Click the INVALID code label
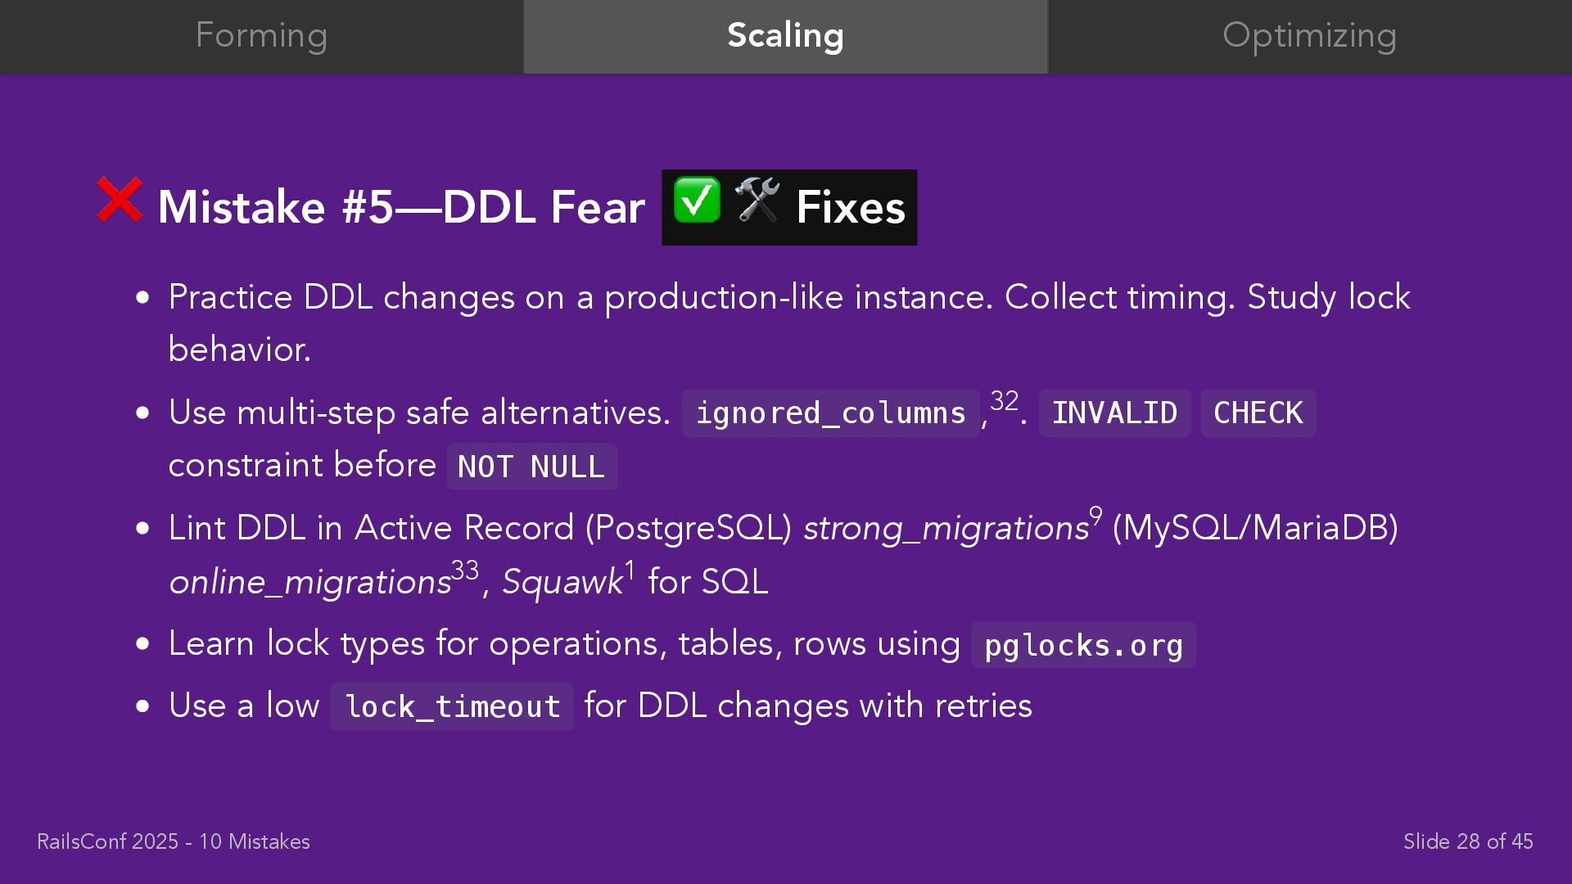1572x884 pixels. click(x=1114, y=413)
